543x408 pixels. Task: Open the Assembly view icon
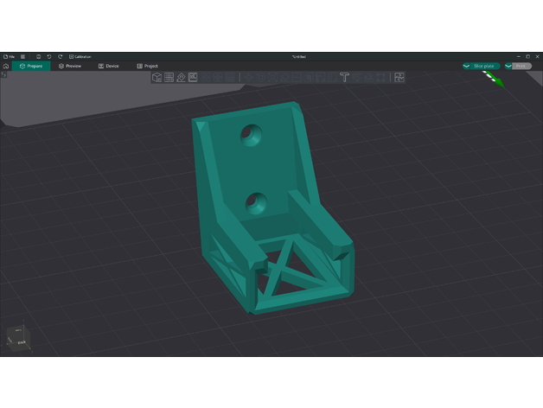[x=399, y=78]
